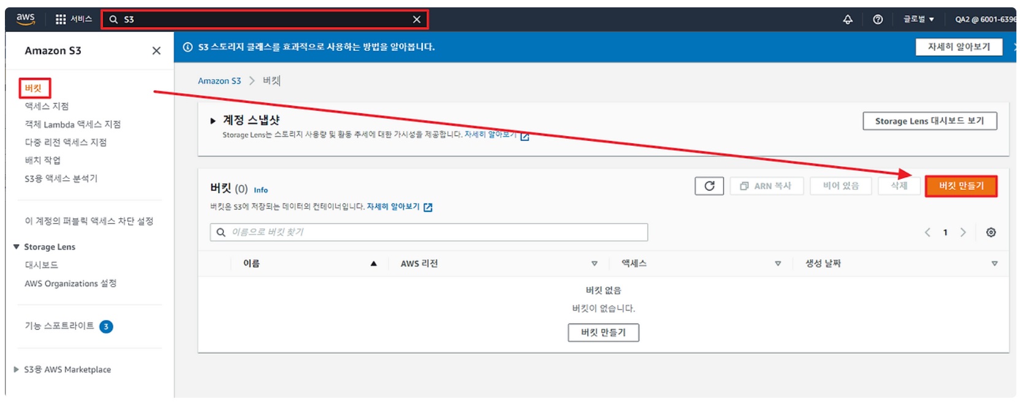Click the AWS logo home icon
This screenshot has width=1020, height=402.
25,18
